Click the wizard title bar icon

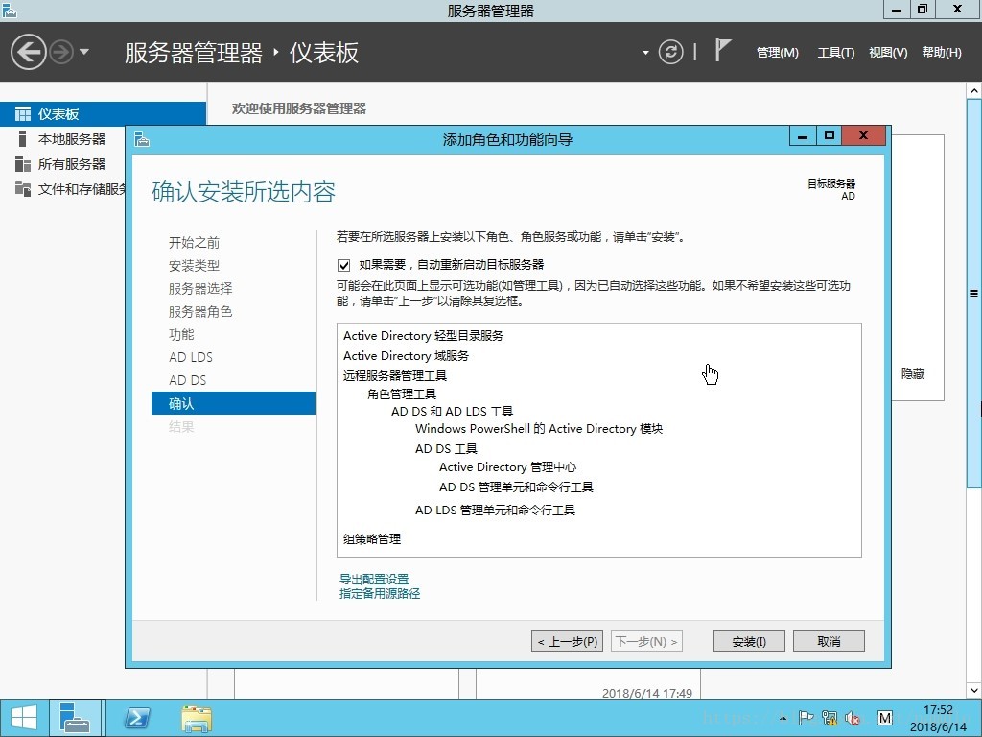click(x=142, y=139)
